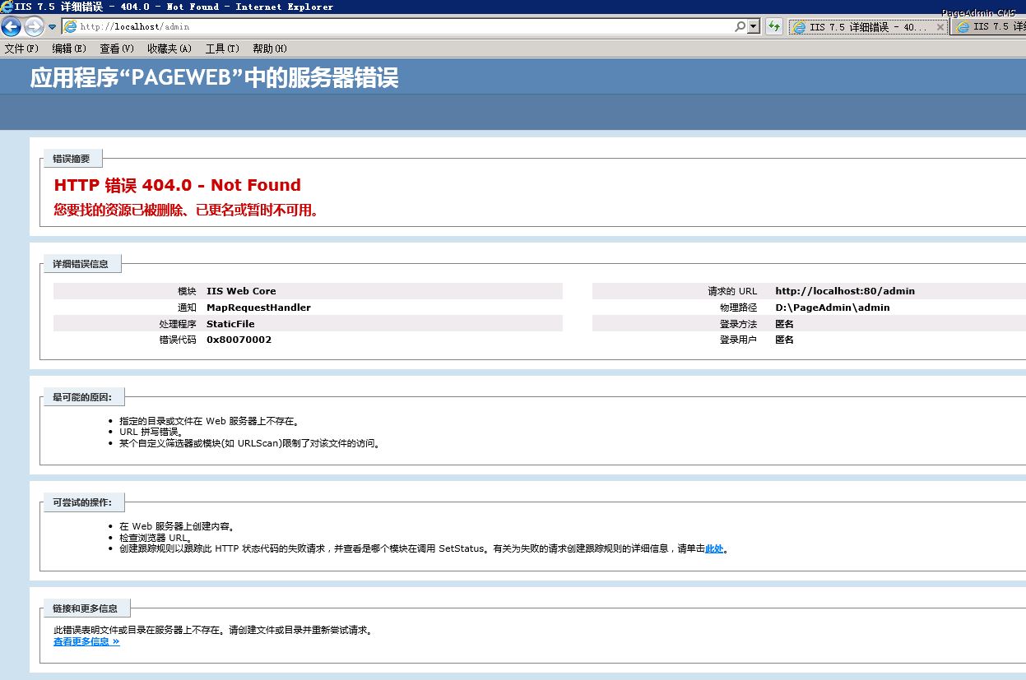
Task: Click the Refresh button next to address bar
Action: pyautogui.click(x=773, y=26)
